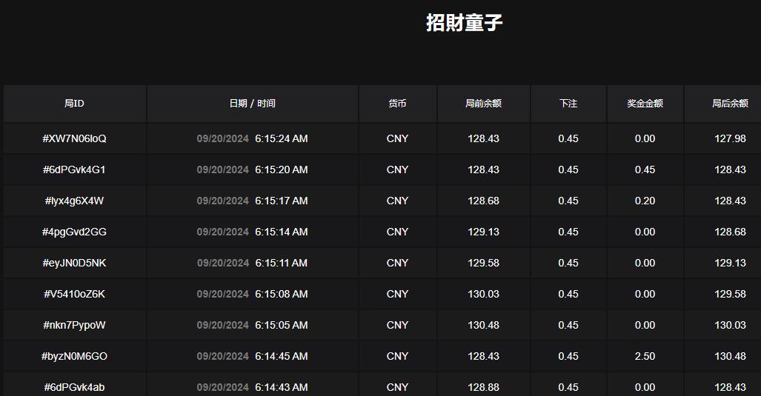The width and height of the screenshot is (761, 396).
Task: Open round #V5410oZ6K details
Action: (x=74, y=294)
